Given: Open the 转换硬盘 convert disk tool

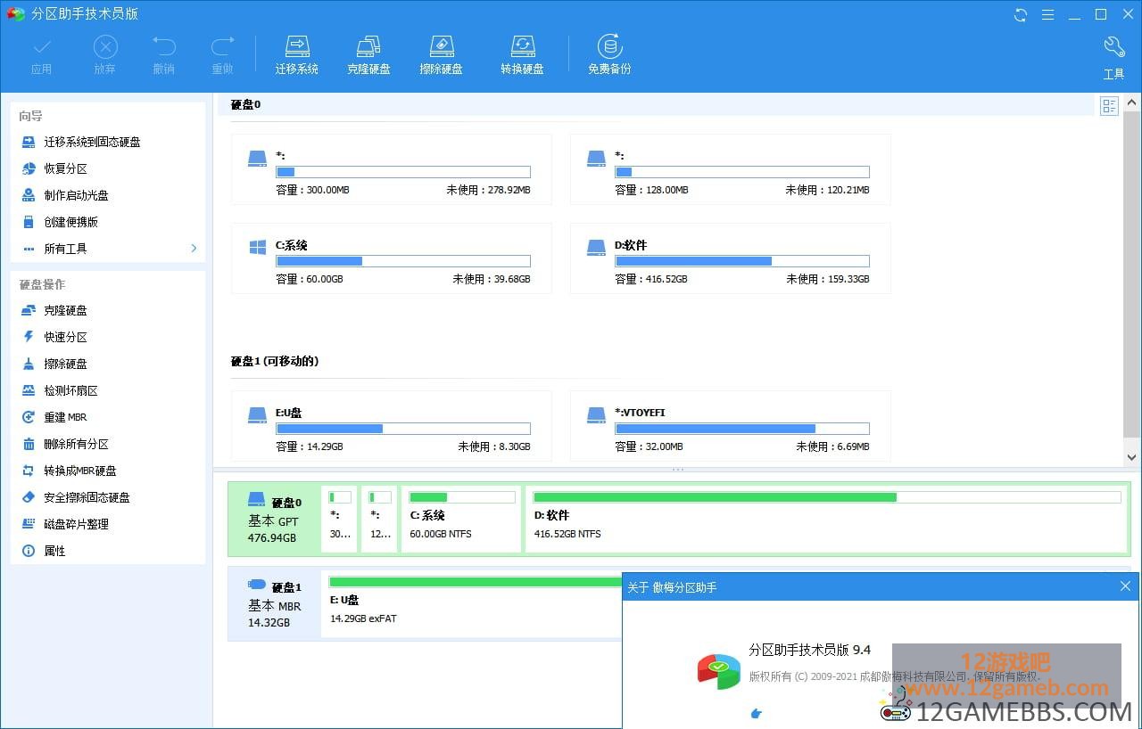Looking at the screenshot, I should (522, 55).
